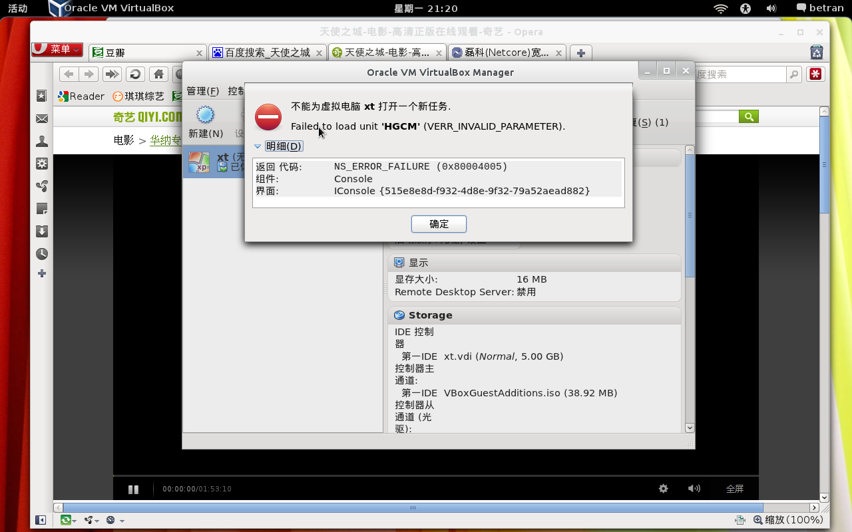852x532 pixels.
Task: Click the xt.vdi storage entry
Action: [x=504, y=356]
